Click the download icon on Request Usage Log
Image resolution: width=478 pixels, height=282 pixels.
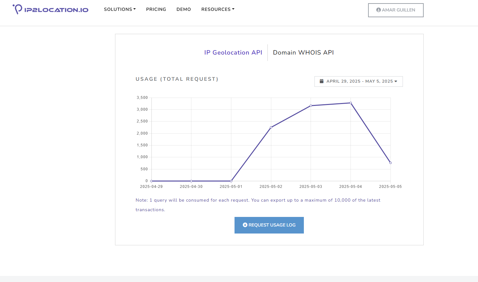point(245,225)
